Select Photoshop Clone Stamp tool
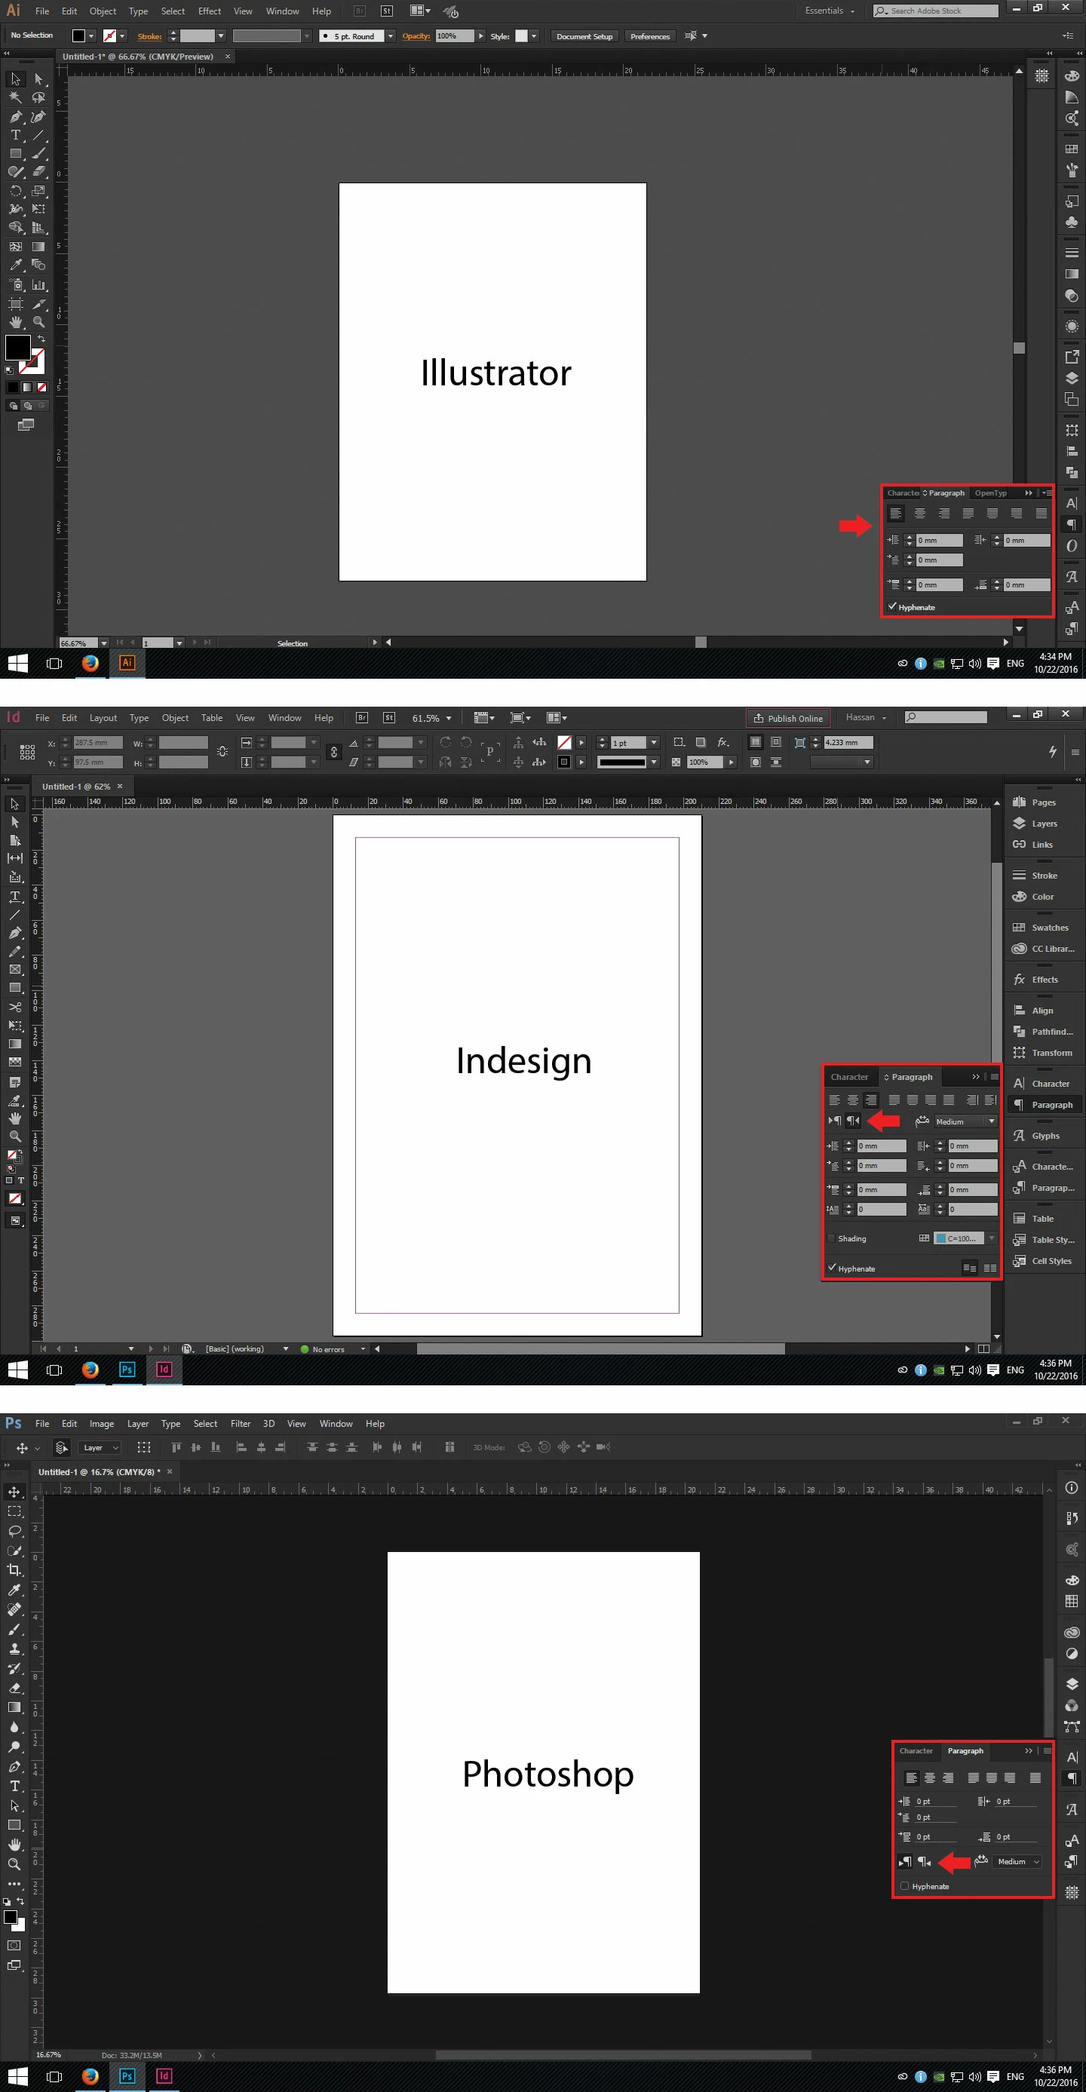This screenshot has height=2092, width=1086. point(14,1649)
